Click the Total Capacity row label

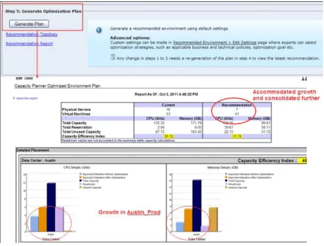click(x=74, y=123)
